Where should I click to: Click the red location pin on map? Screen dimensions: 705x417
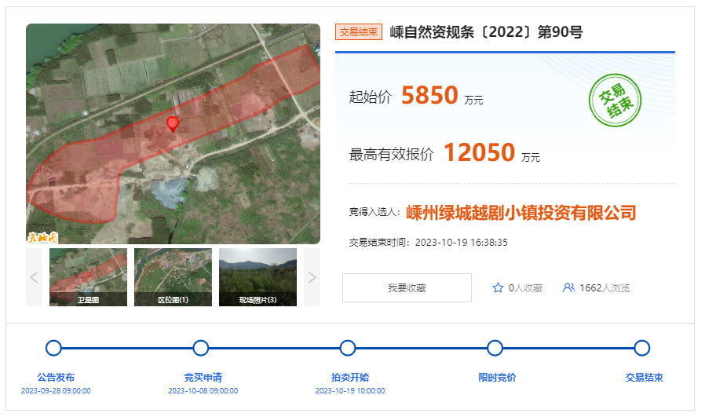[173, 123]
